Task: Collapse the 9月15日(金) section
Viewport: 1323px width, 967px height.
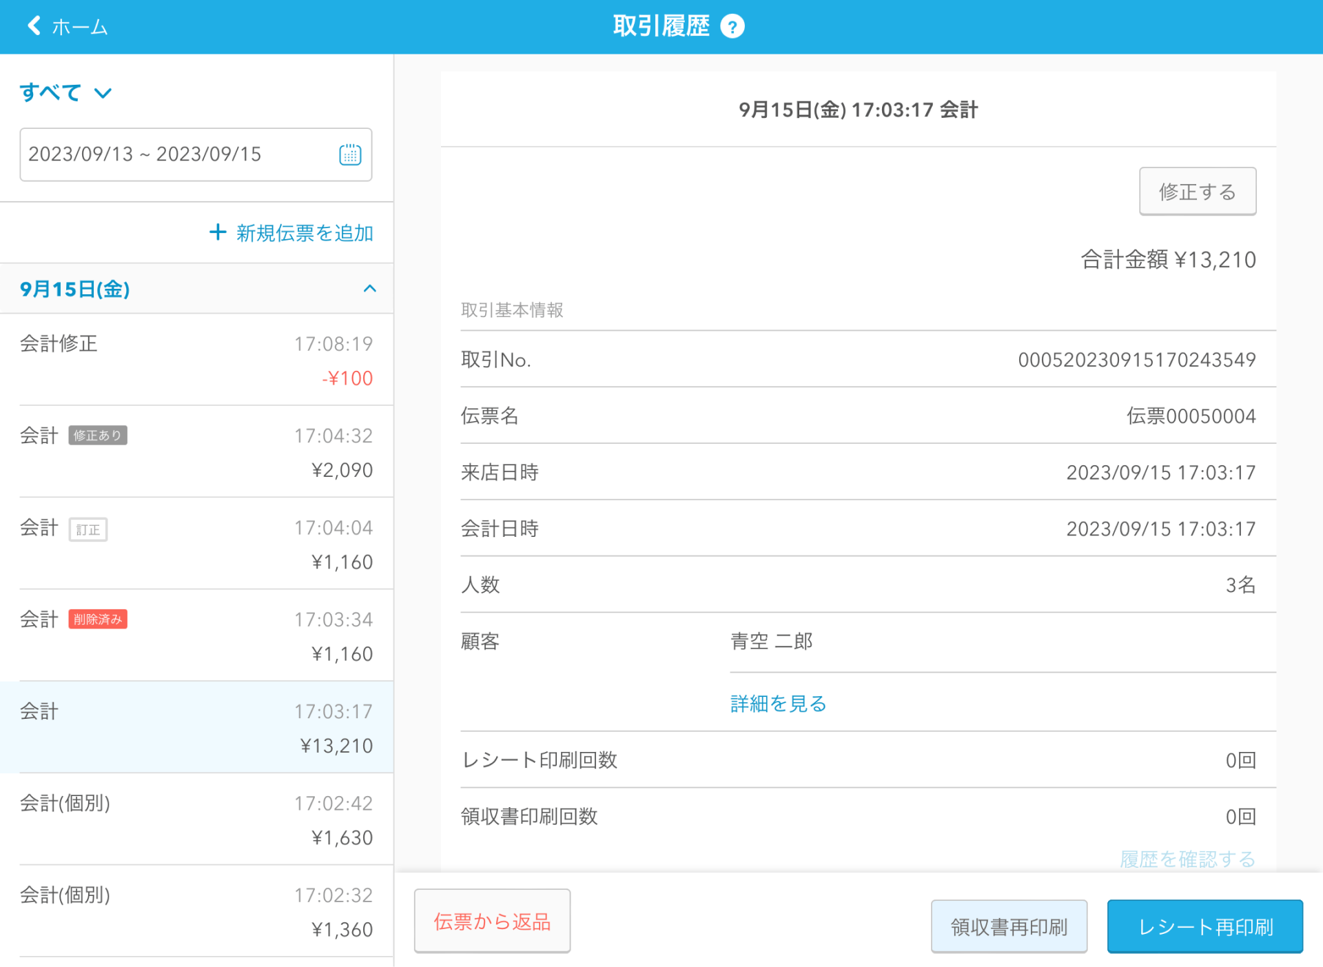Action: tap(369, 289)
